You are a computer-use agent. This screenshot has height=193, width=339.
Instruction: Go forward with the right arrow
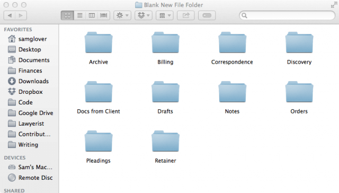21,15
